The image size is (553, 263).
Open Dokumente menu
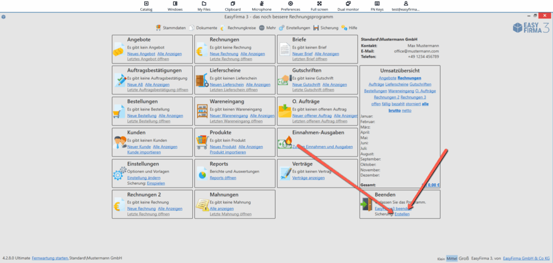(203, 28)
